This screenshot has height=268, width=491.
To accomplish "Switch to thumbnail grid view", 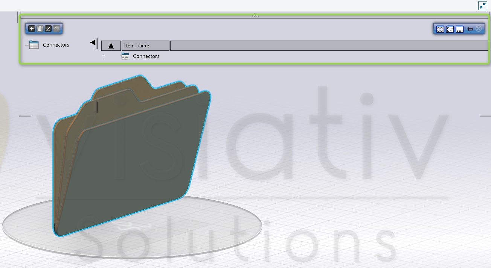I will (x=440, y=29).
